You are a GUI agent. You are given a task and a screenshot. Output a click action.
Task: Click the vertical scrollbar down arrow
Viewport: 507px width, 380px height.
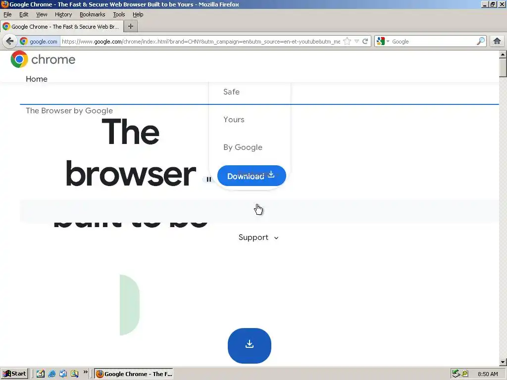click(x=503, y=362)
